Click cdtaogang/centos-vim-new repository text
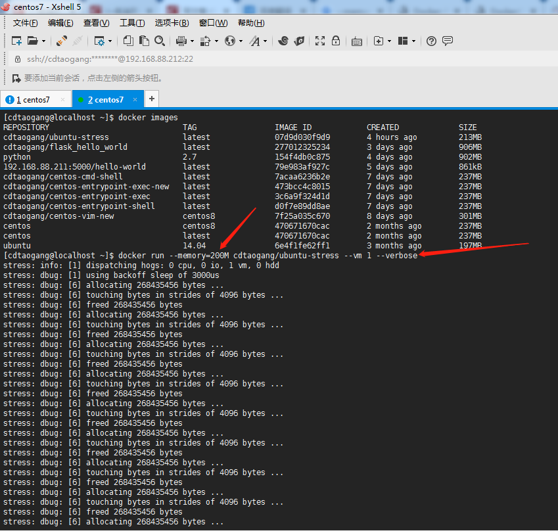The image size is (558, 531). 58,216
